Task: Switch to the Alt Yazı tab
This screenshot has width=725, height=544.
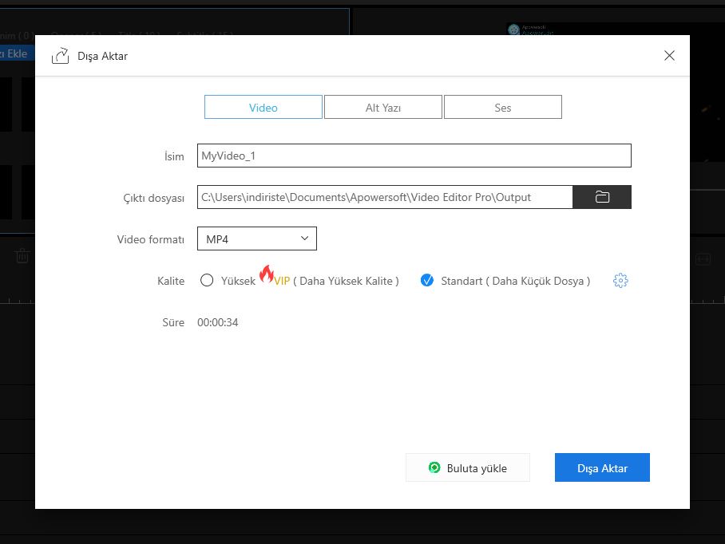Action: [382, 107]
